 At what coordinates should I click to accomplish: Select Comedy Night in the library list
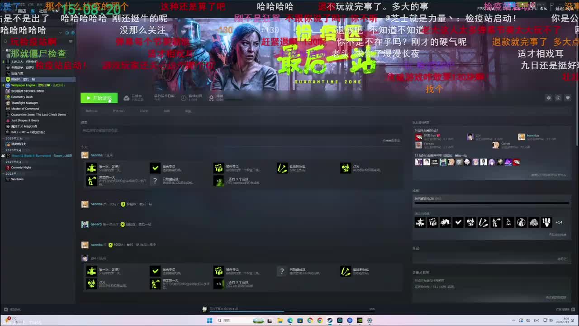coord(21,168)
